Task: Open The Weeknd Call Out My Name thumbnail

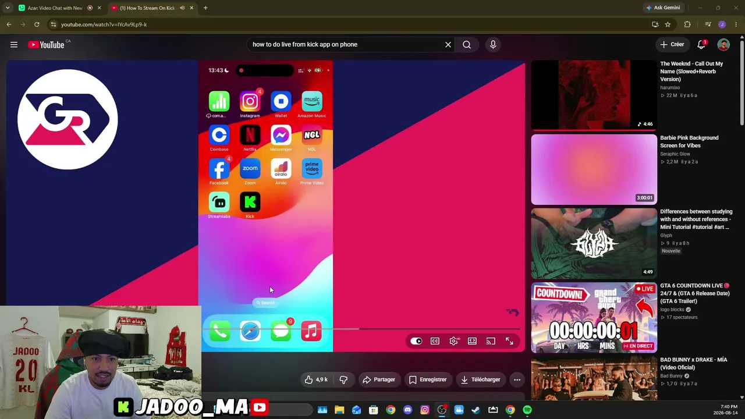Action: [x=594, y=95]
